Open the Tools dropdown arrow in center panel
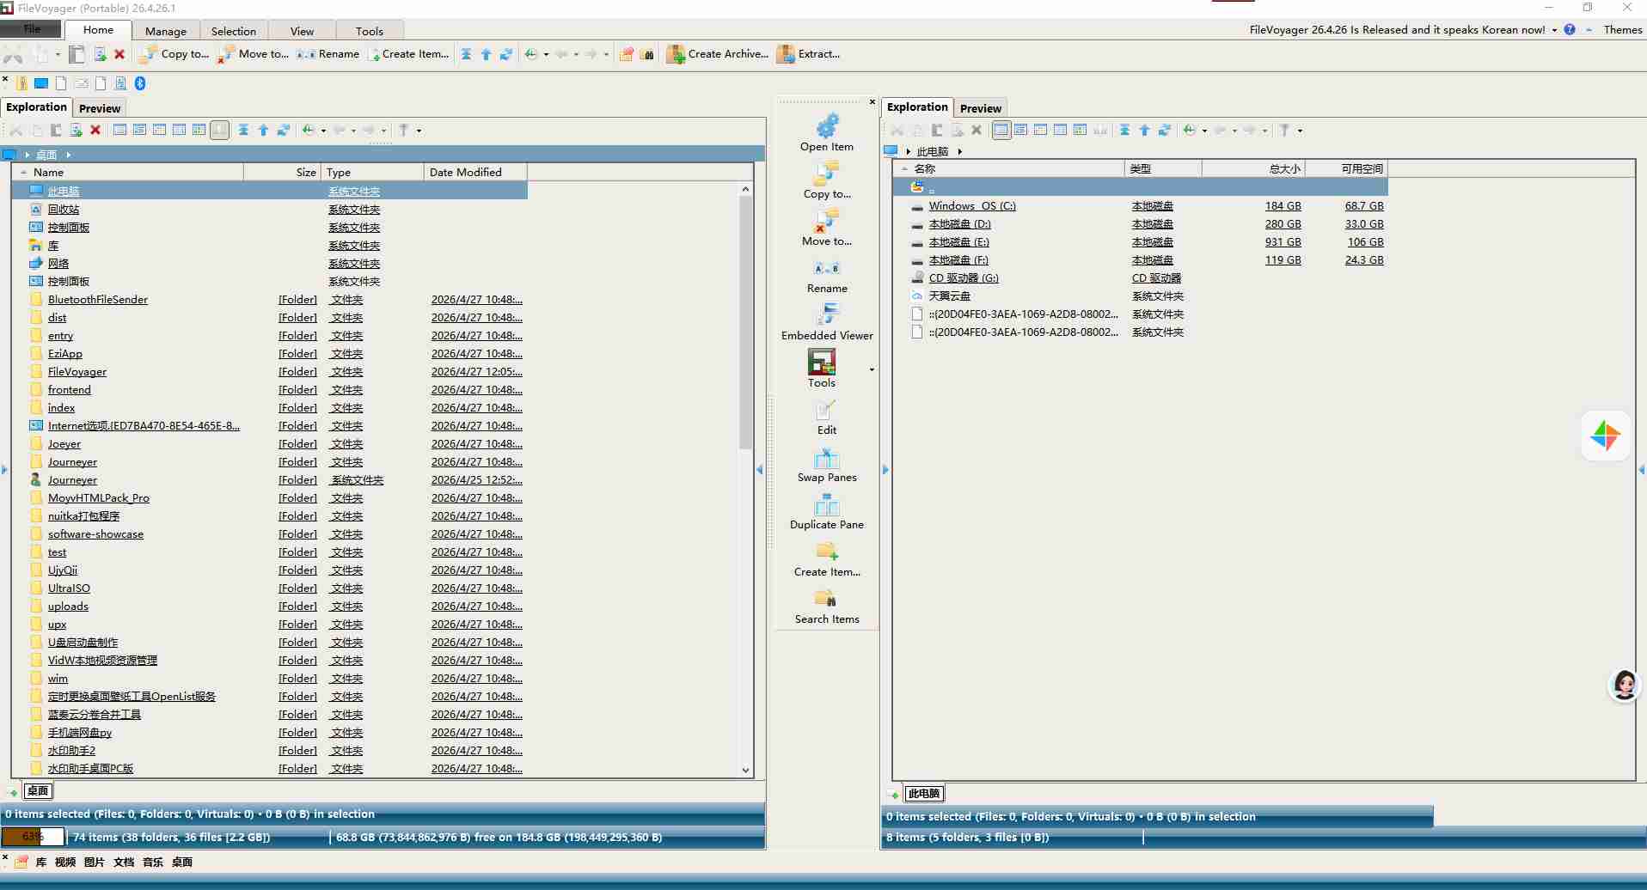 (872, 369)
